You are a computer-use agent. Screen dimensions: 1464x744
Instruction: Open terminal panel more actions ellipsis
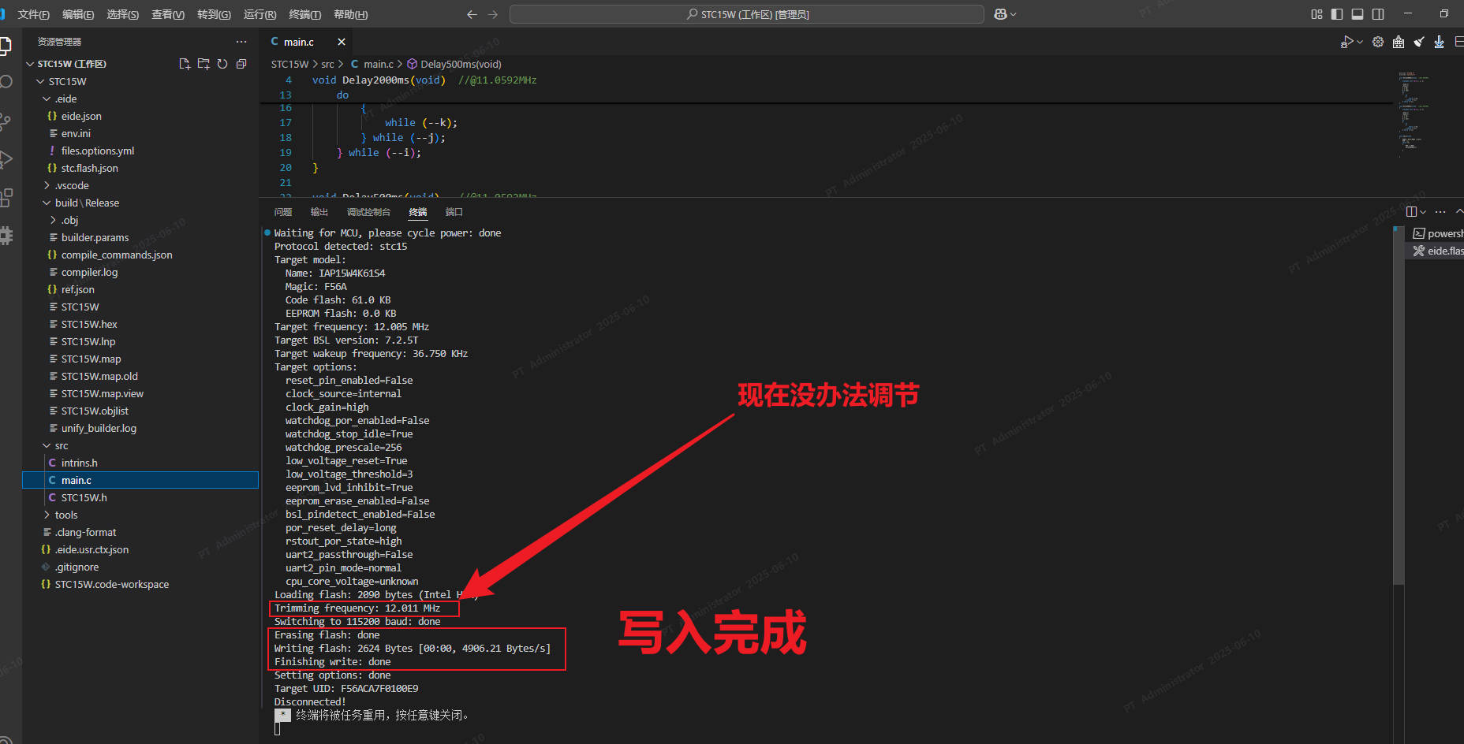tap(1440, 212)
